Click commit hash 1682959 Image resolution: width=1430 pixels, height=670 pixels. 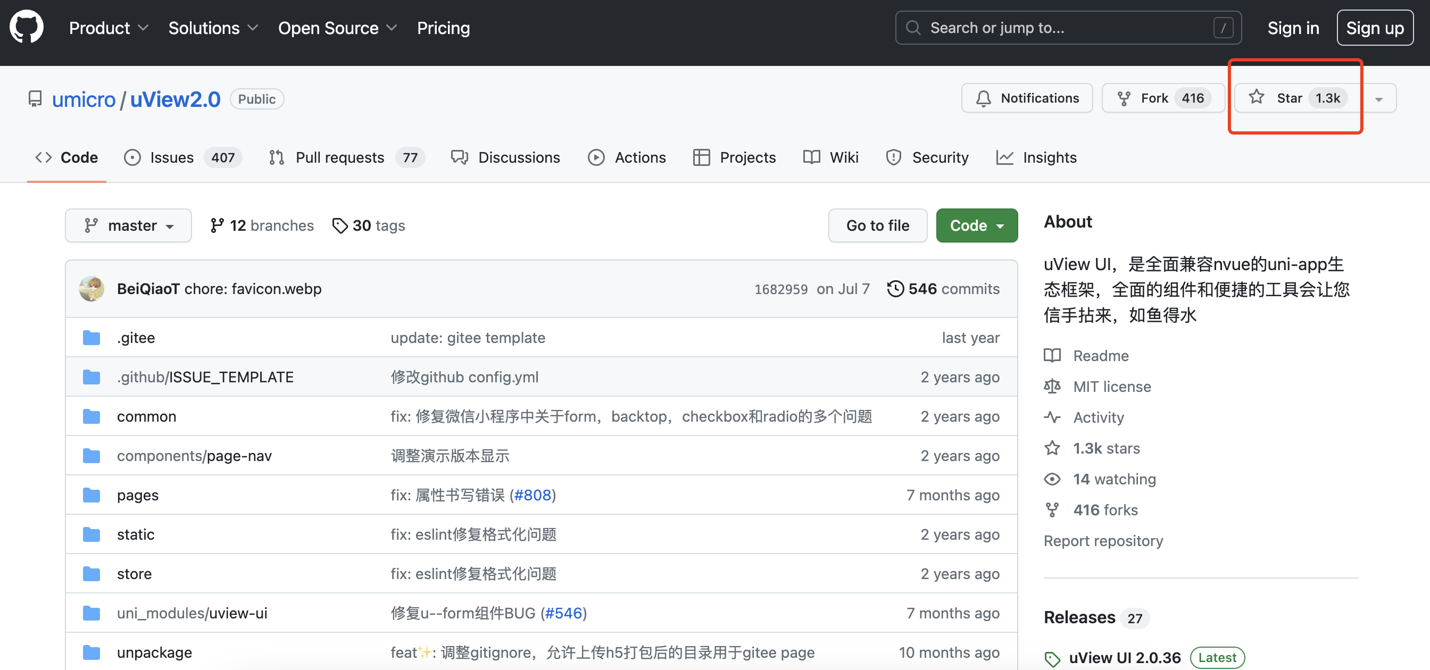click(x=780, y=289)
